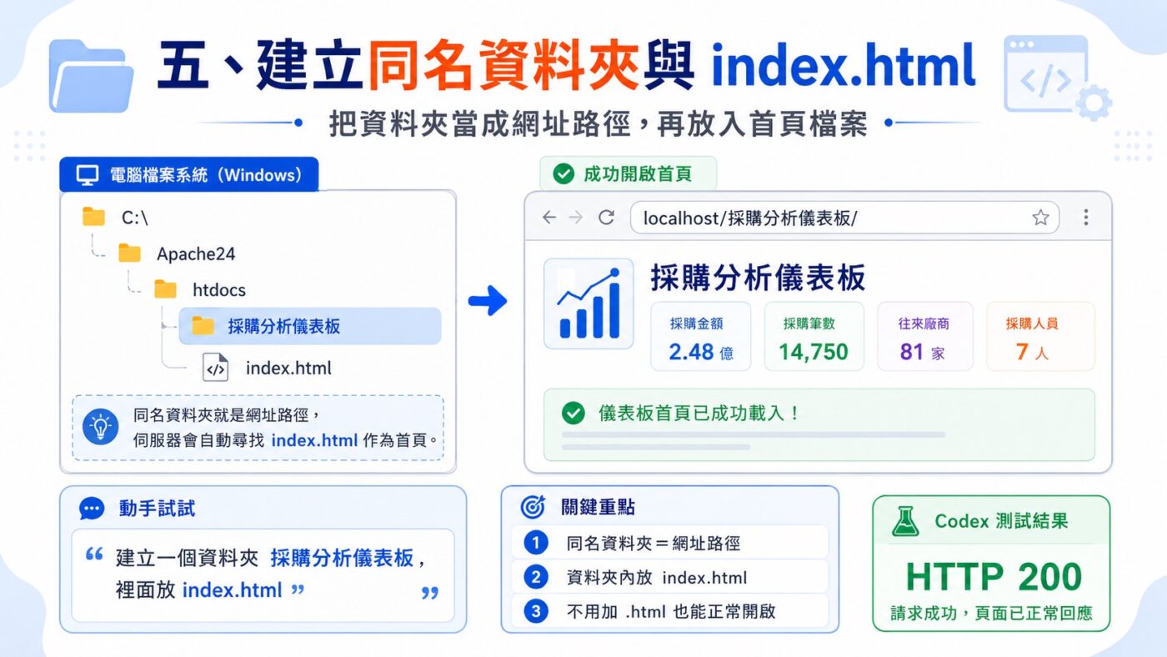Click the 動手試試 chat bubble icon
The width and height of the screenshot is (1167, 657).
tap(92, 509)
